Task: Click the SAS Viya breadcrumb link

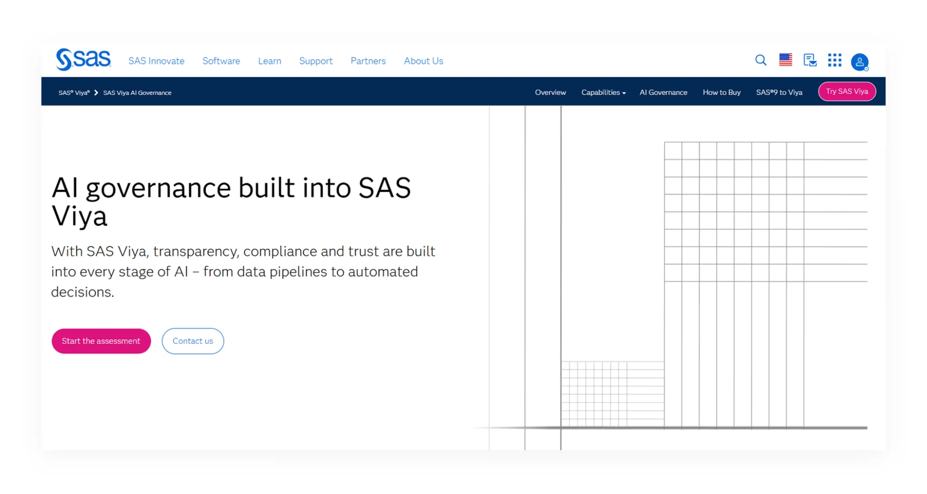Action: (x=74, y=93)
